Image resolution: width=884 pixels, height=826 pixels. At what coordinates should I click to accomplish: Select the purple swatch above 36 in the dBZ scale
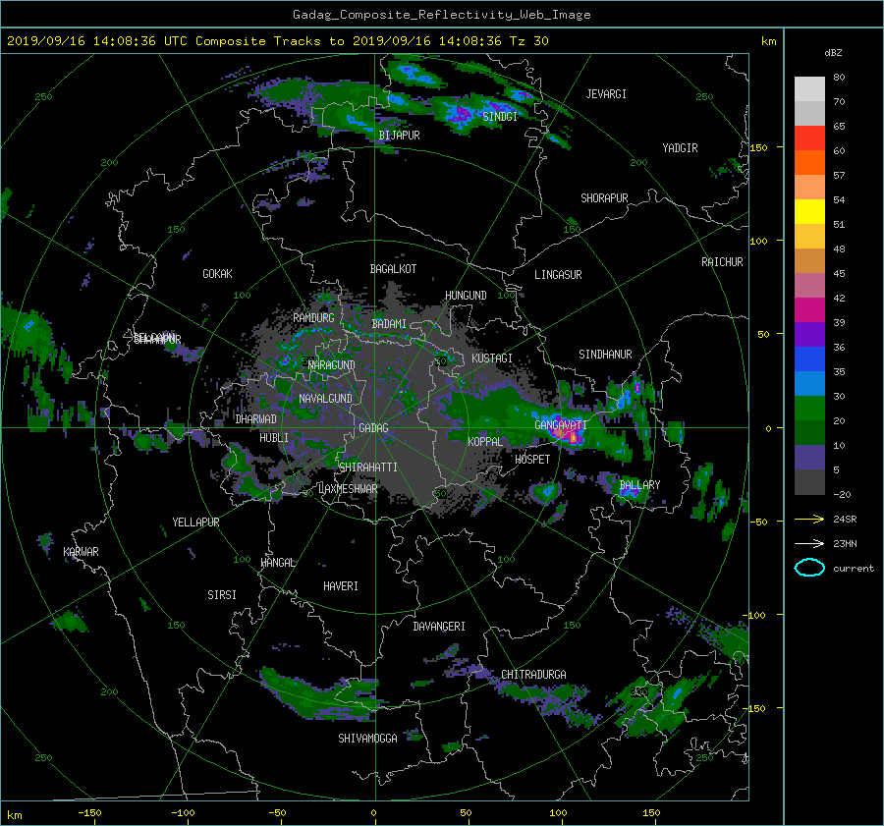coord(809,334)
